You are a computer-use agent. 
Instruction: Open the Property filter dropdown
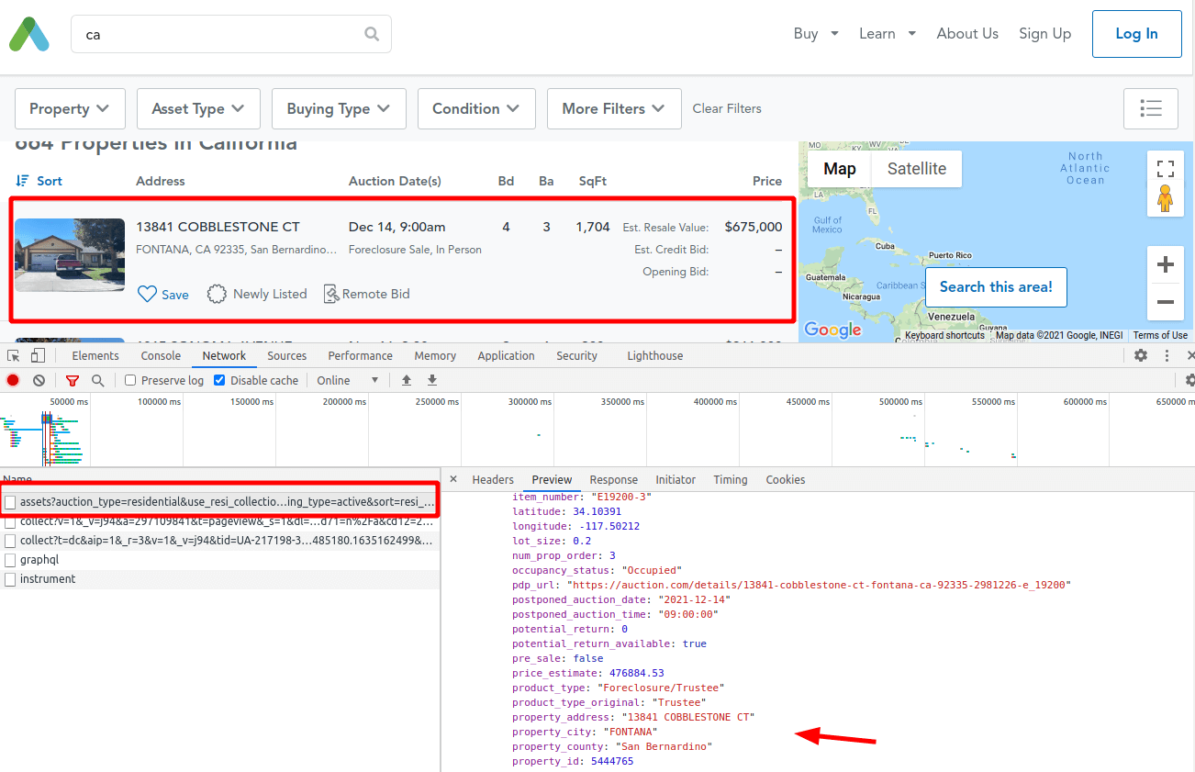(70, 108)
